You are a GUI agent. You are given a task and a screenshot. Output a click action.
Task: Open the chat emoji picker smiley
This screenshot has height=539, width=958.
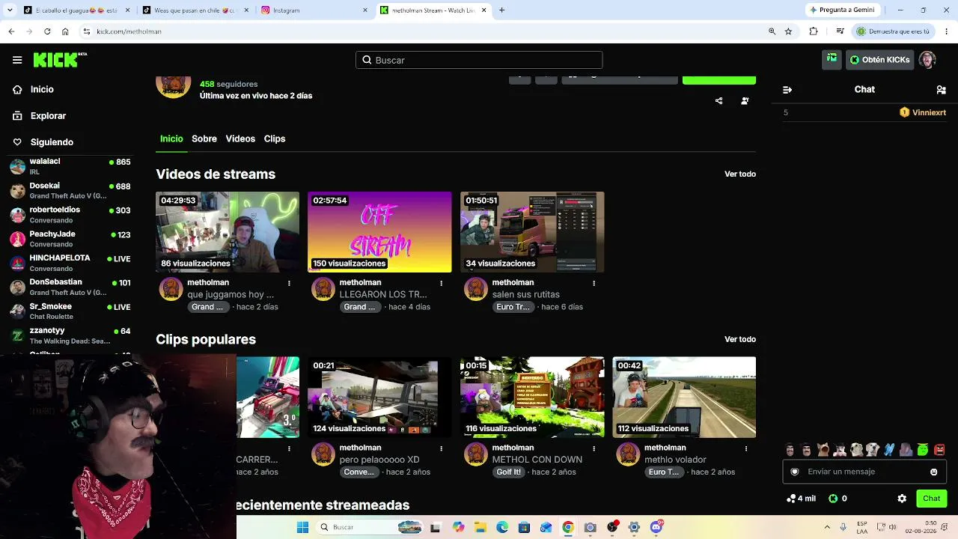(x=933, y=472)
